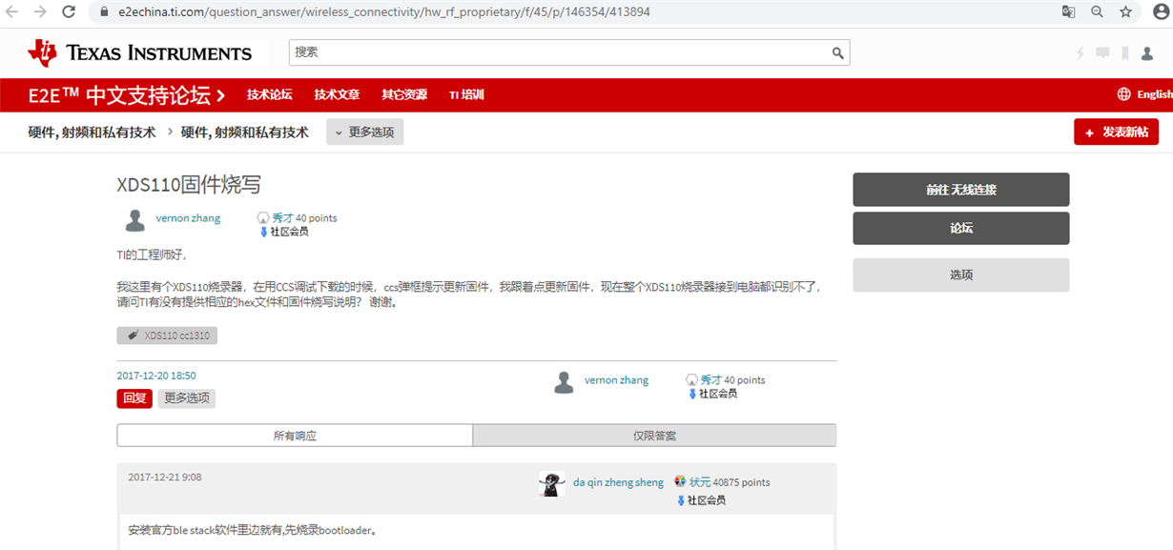Click the browser forward arrow
This screenshot has height=550, width=1173.
click(x=40, y=12)
